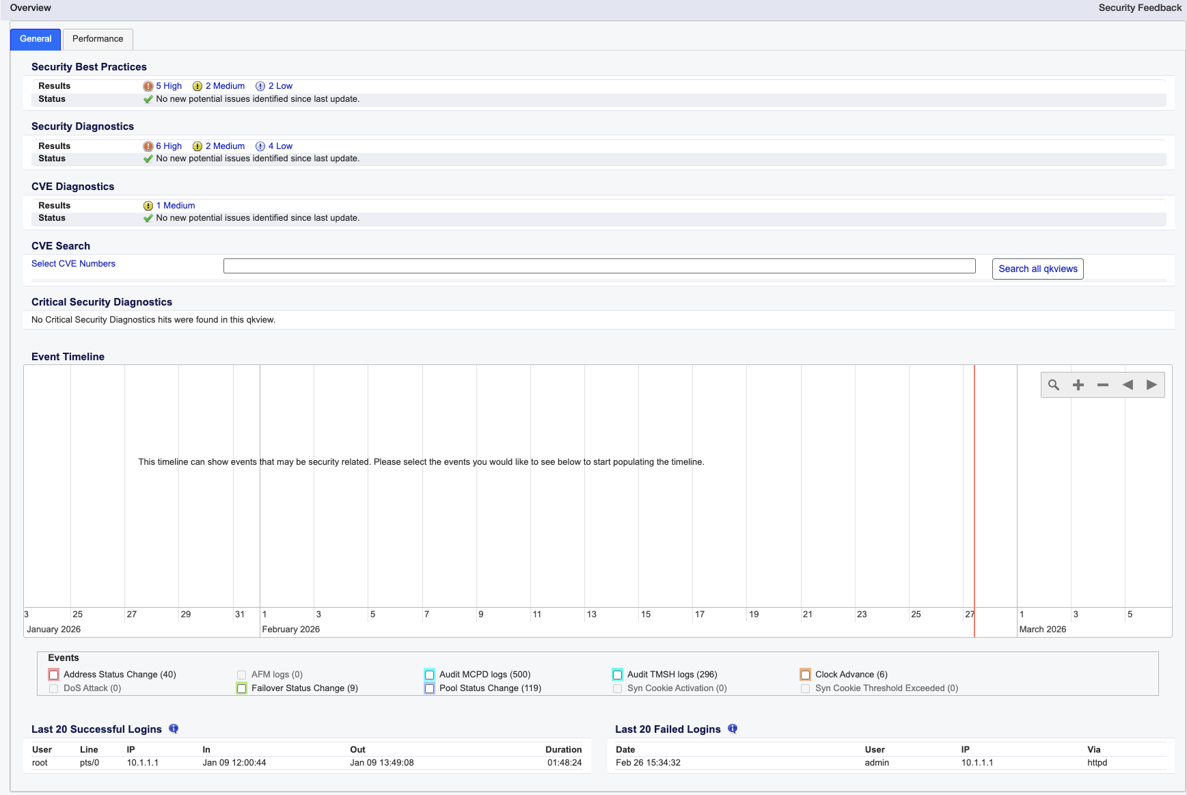Open info icon beside Last 20 Failed Logins
Viewport: 1187px width, 795px height.
tap(733, 729)
